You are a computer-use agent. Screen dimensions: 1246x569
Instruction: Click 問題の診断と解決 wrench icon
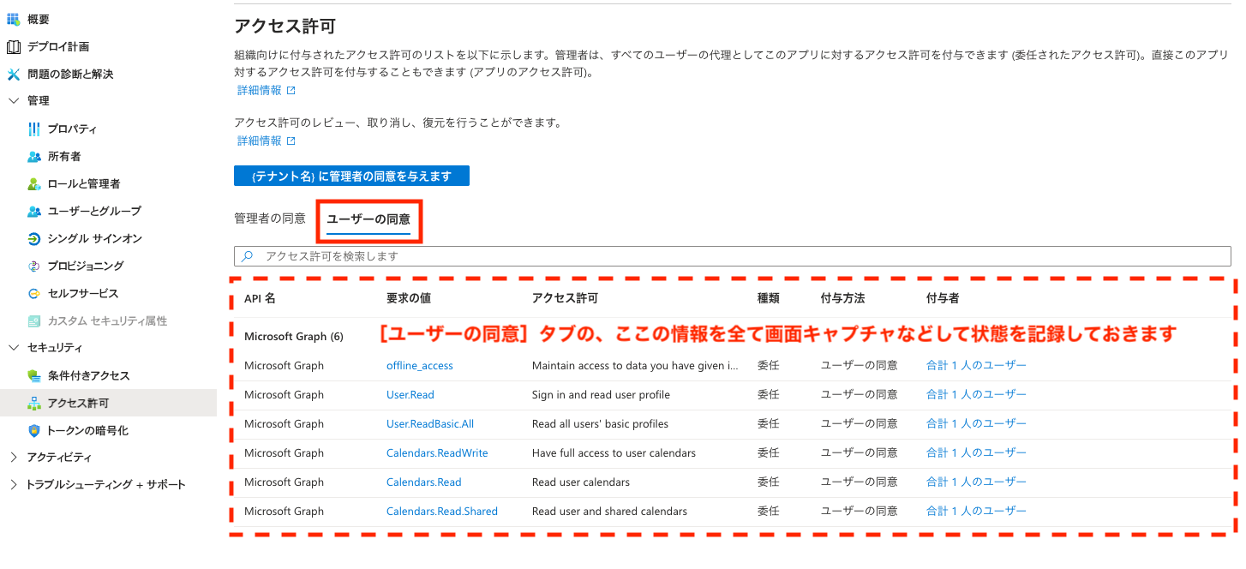pos(13,74)
